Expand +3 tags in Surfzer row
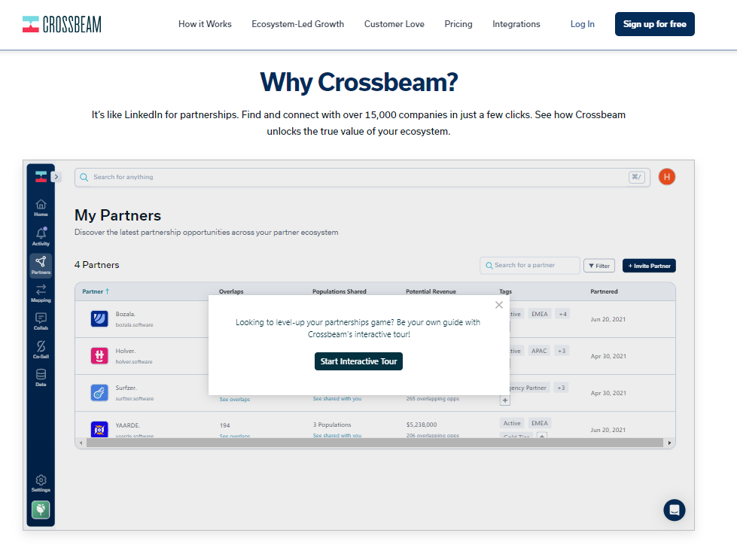The height and width of the screenshot is (551, 737). point(561,388)
